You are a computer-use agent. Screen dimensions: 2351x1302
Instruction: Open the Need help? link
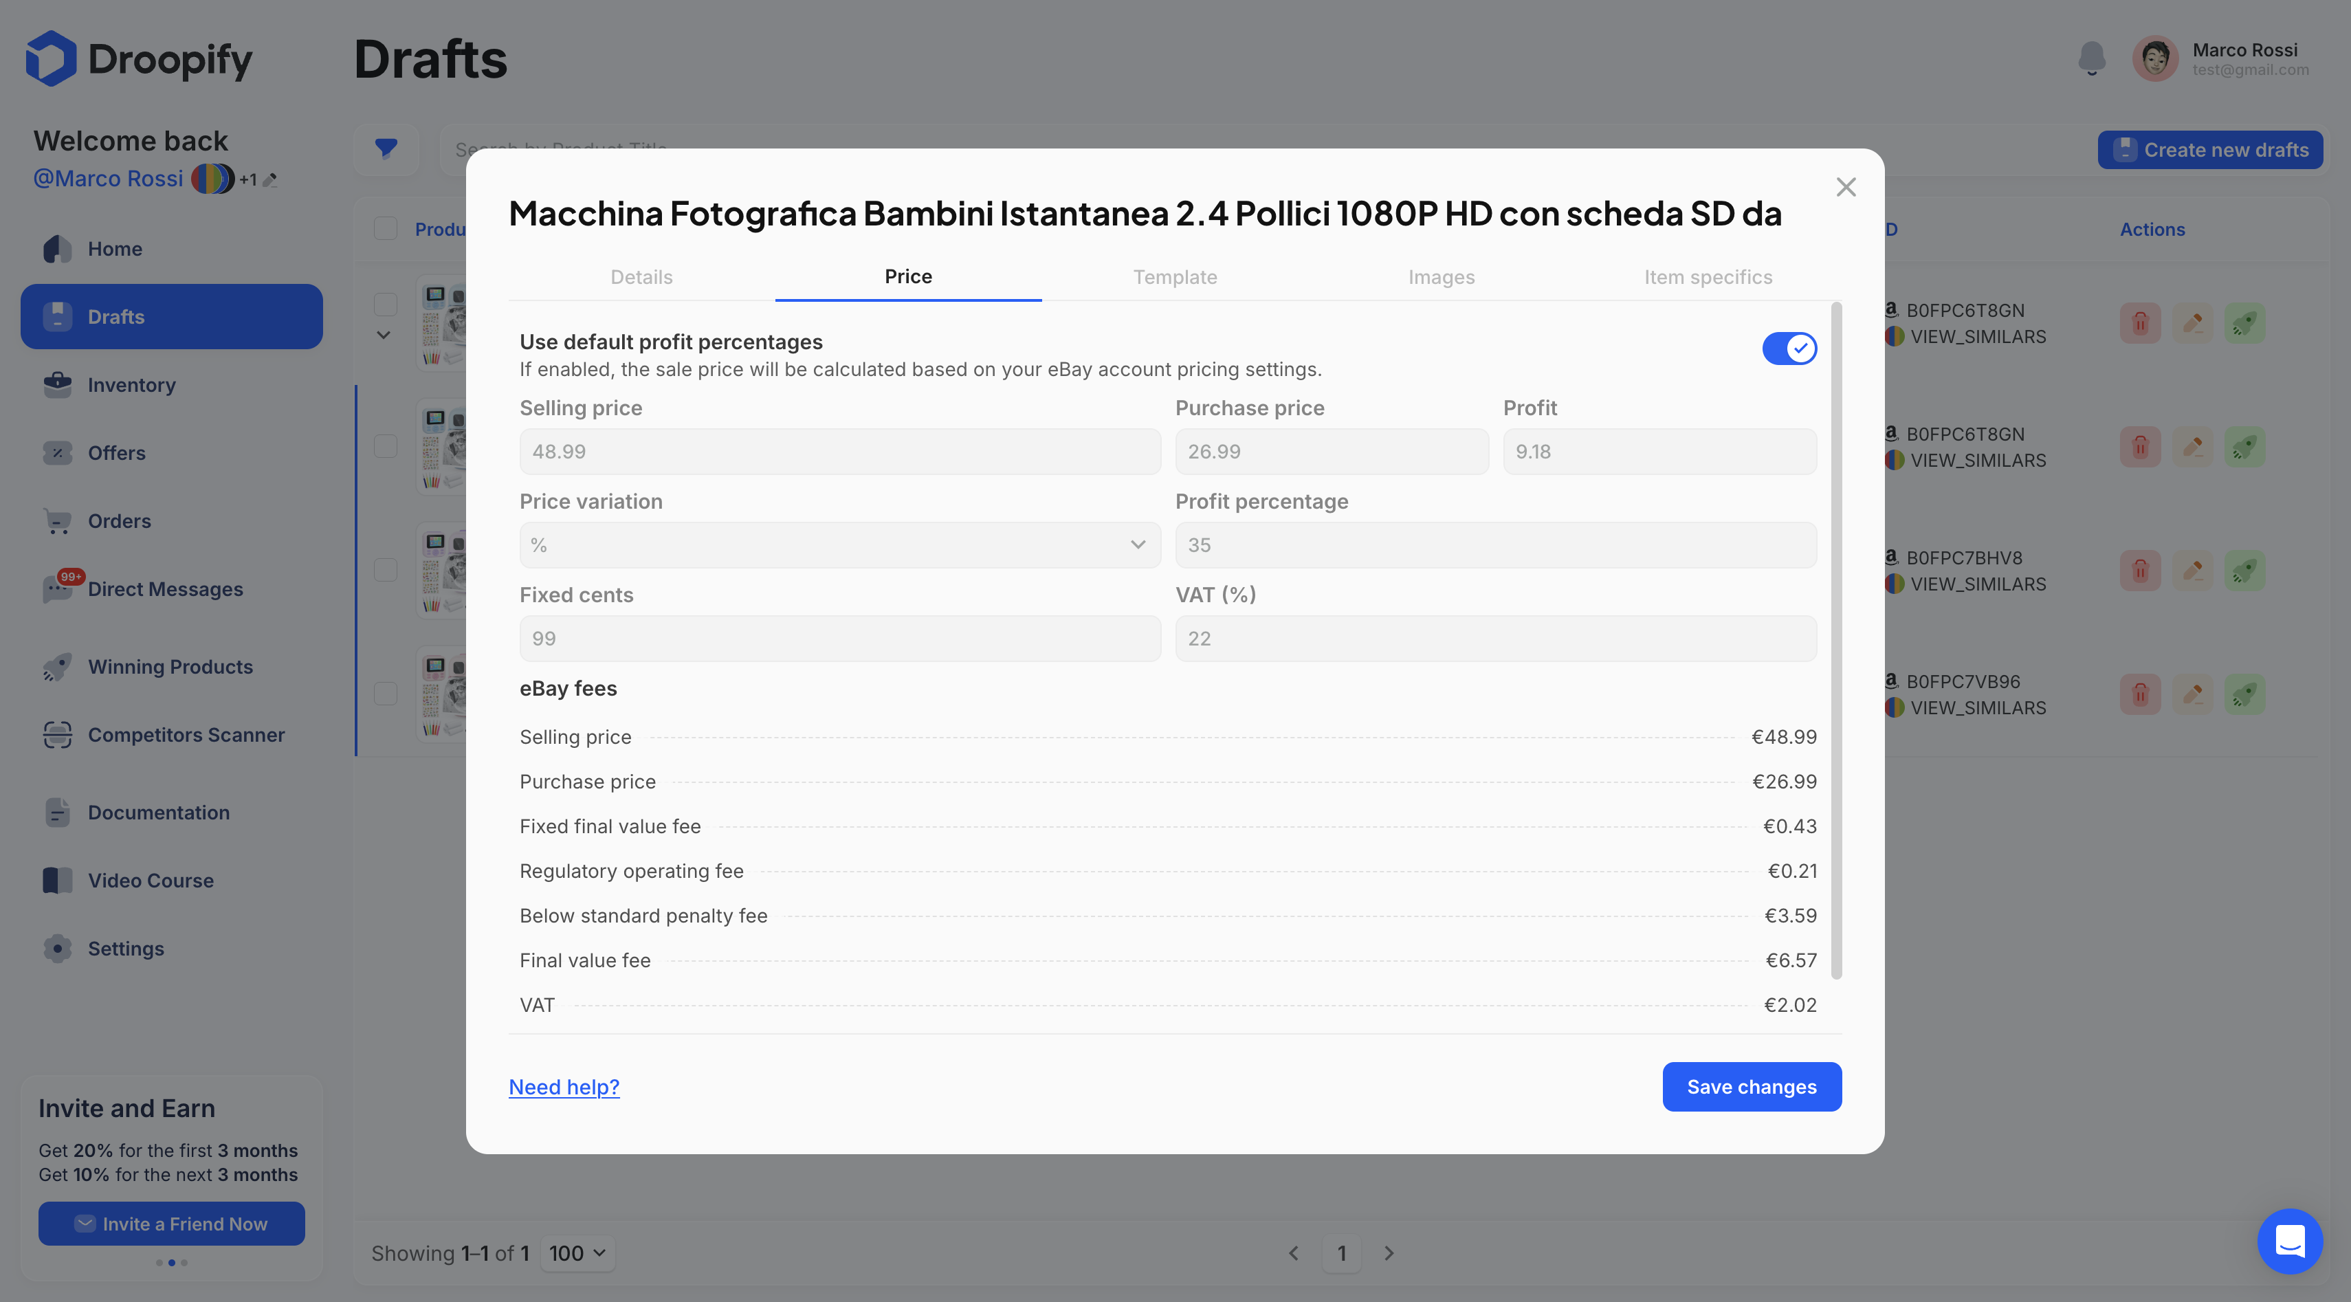coord(564,1087)
